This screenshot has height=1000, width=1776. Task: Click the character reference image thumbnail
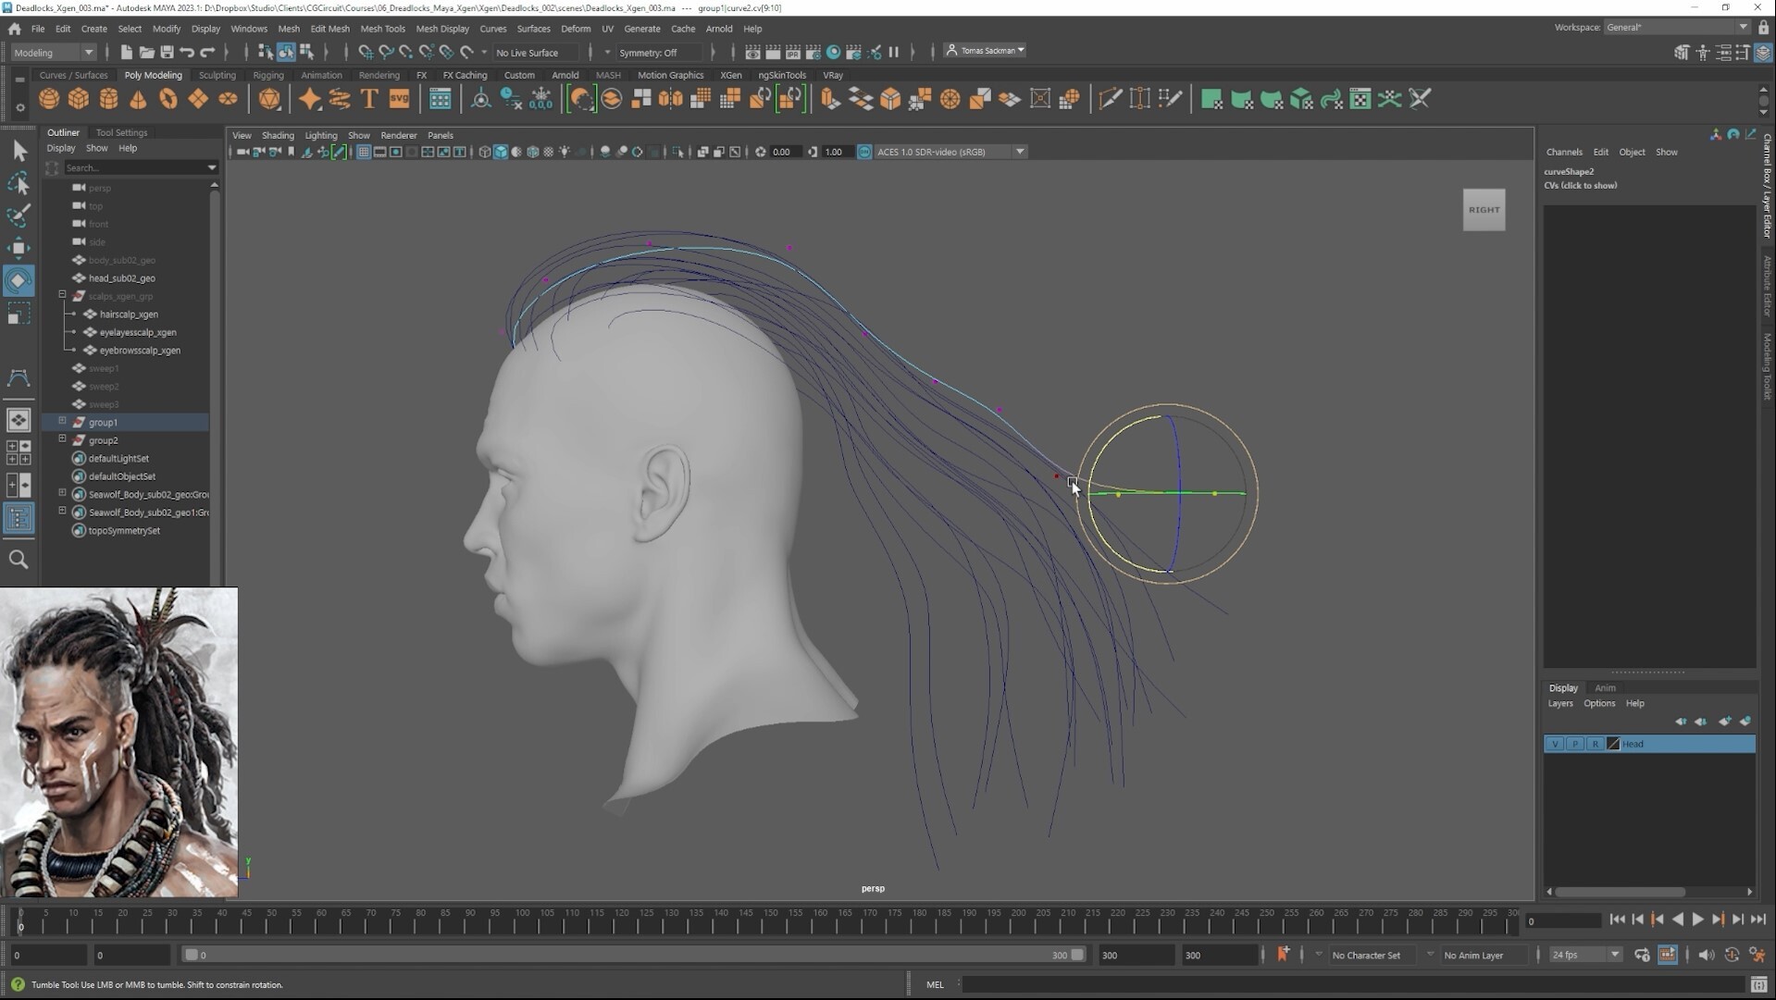point(118,740)
